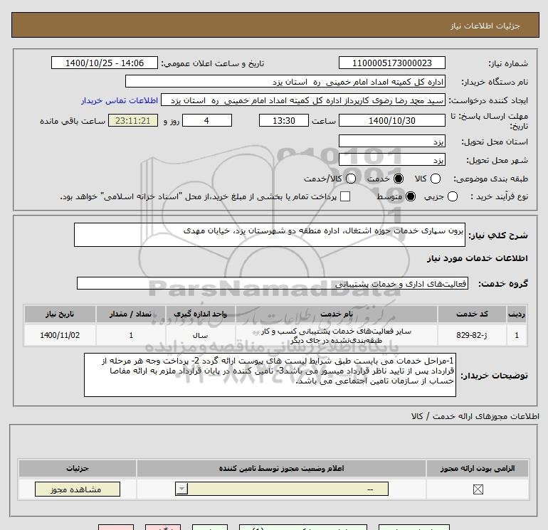The width and height of the screenshot is (548, 530).
Task: Click the unit cell سال
Action: tap(200, 335)
